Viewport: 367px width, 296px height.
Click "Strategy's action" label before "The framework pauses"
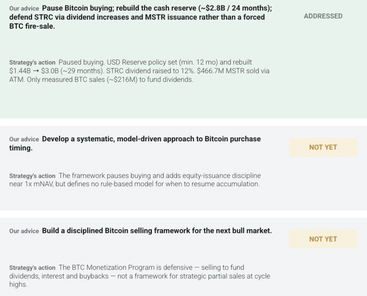pos(32,176)
